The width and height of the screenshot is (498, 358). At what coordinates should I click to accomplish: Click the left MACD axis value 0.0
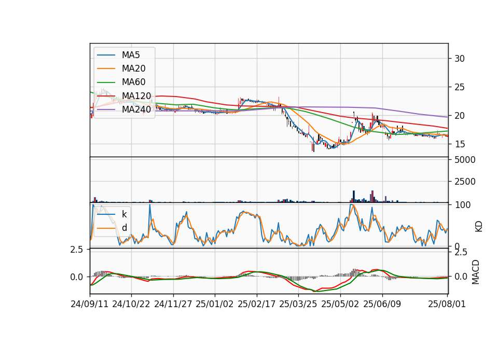(x=77, y=277)
